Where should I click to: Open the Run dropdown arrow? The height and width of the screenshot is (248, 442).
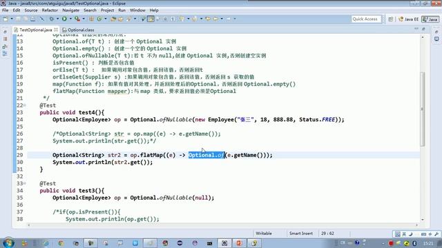70,19
